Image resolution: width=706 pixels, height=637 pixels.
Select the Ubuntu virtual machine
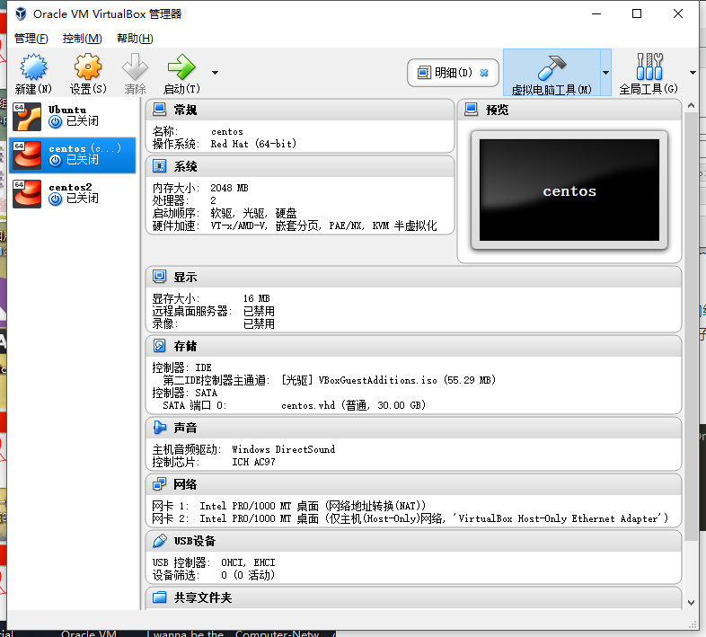pyautogui.click(x=73, y=116)
